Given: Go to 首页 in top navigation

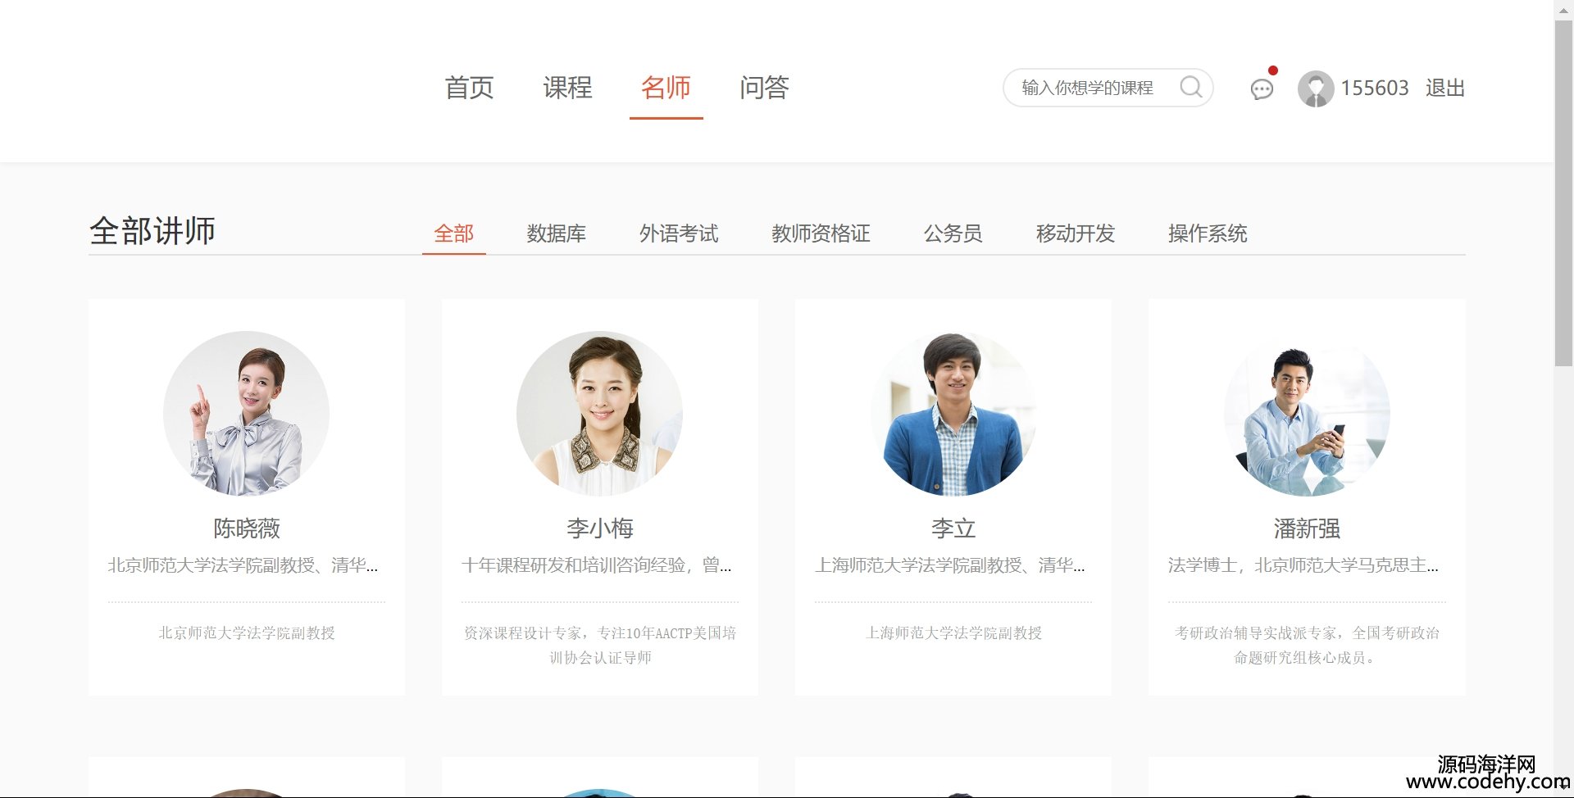Looking at the screenshot, I should coord(469,88).
